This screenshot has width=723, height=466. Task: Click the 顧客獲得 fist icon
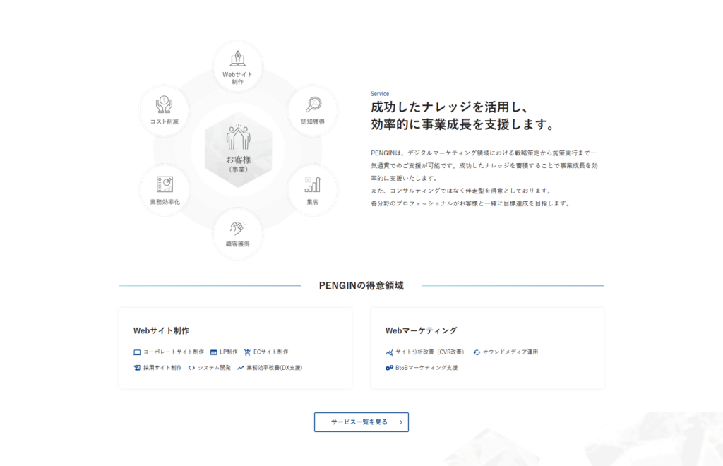tap(238, 227)
